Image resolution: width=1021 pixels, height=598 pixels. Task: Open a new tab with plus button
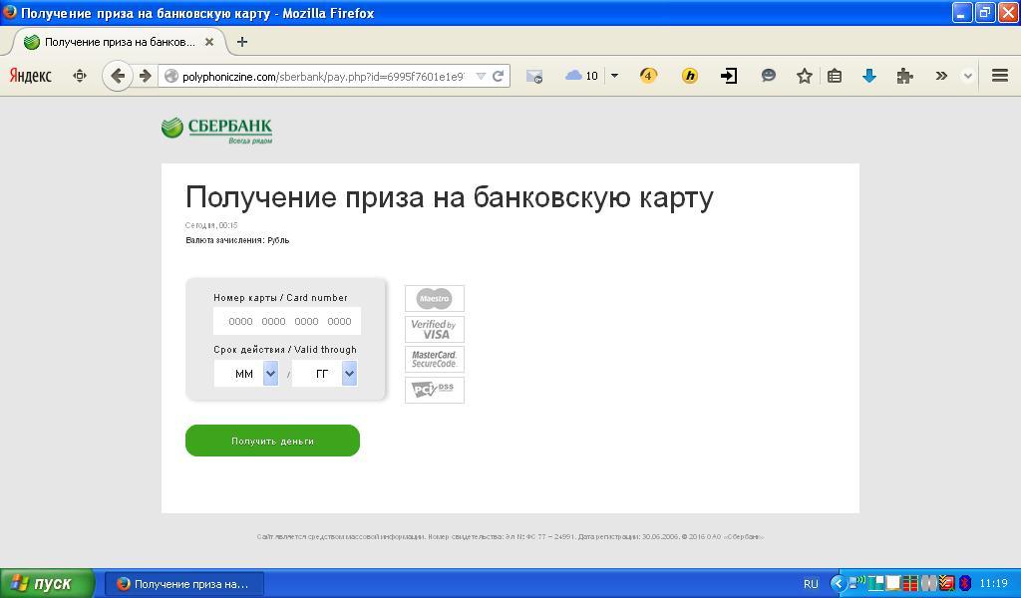pos(241,42)
